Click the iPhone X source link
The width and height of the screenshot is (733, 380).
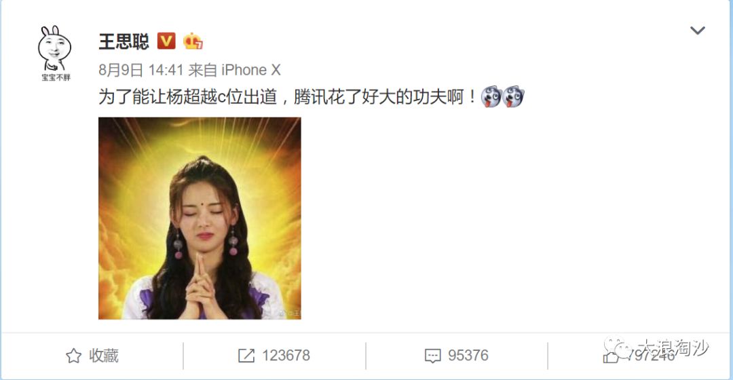[x=250, y=70]
